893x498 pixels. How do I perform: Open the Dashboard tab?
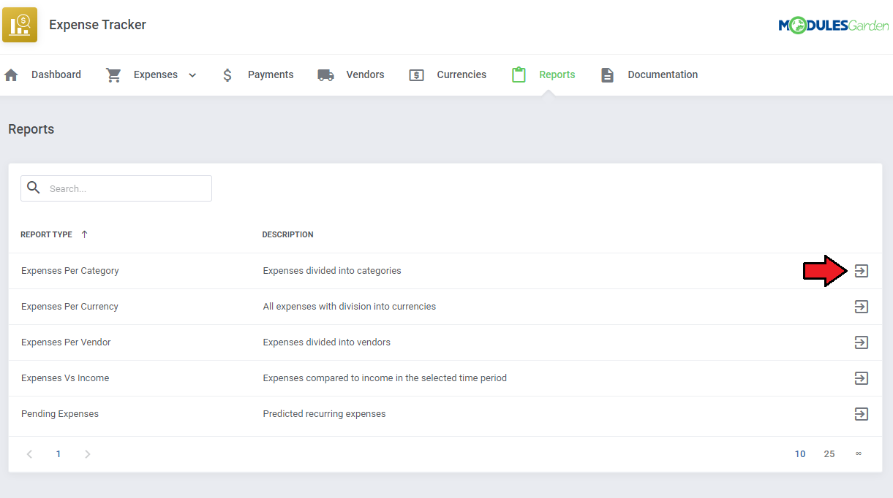(56, 74)
